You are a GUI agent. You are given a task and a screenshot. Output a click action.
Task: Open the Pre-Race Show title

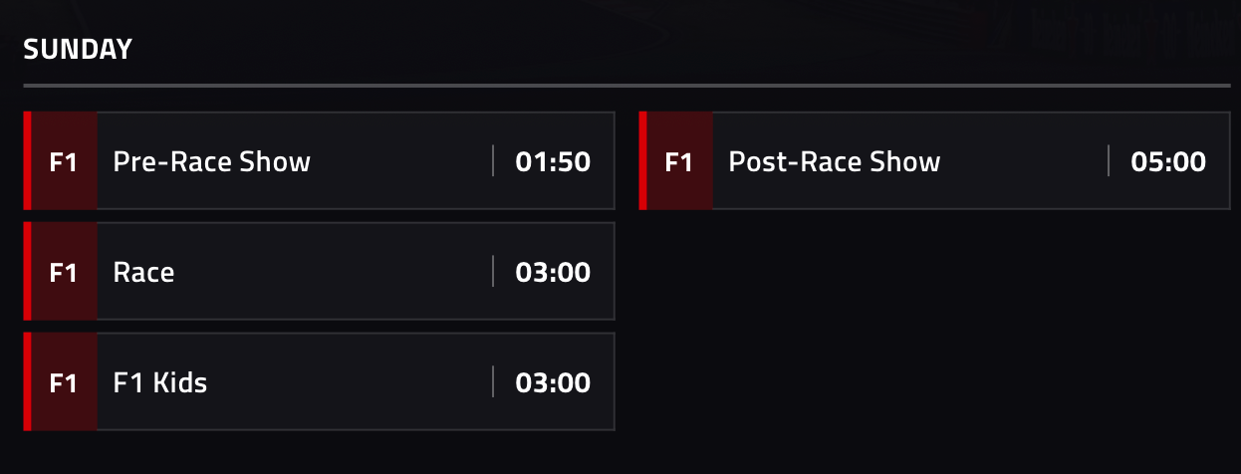(212, 161)
